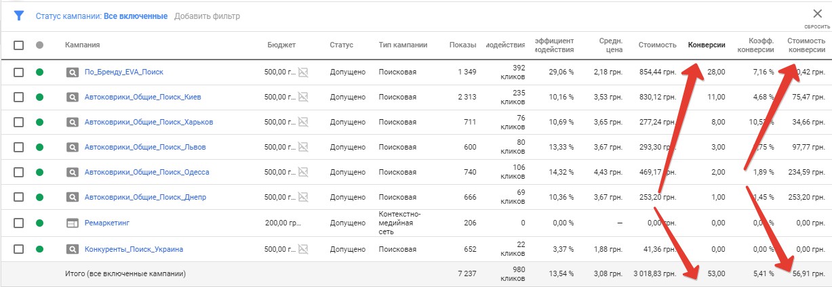Open the Автоковрики_Общие_Поиск_Одесса campaign link
Viewport: 832px width, 287px height.
(x=146, y=172)
